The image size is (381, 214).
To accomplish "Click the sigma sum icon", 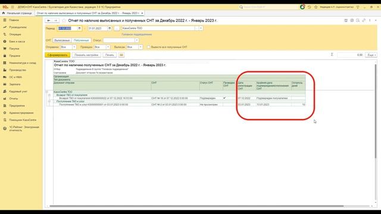I will pyautogui.click(x=332, y=55).
